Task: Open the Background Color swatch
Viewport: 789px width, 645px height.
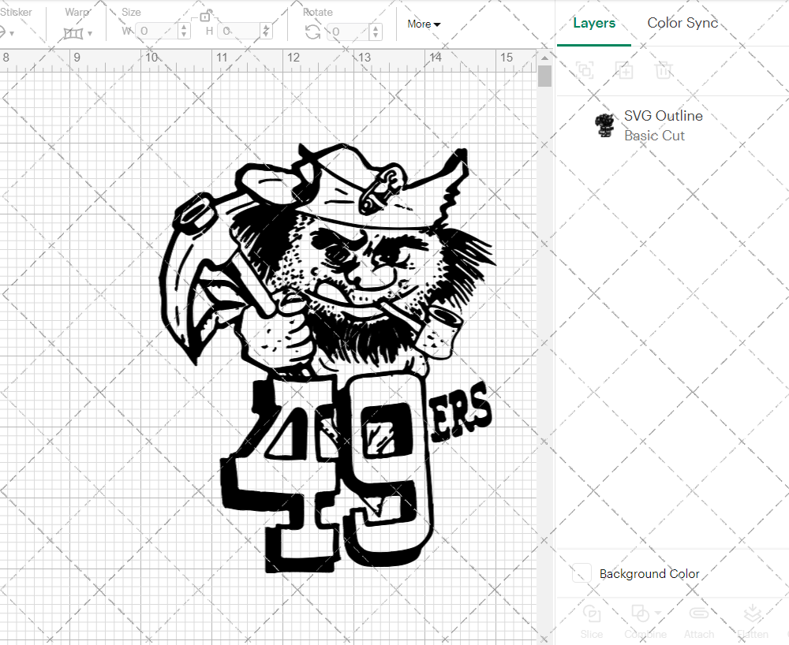Action: point(581,573)
